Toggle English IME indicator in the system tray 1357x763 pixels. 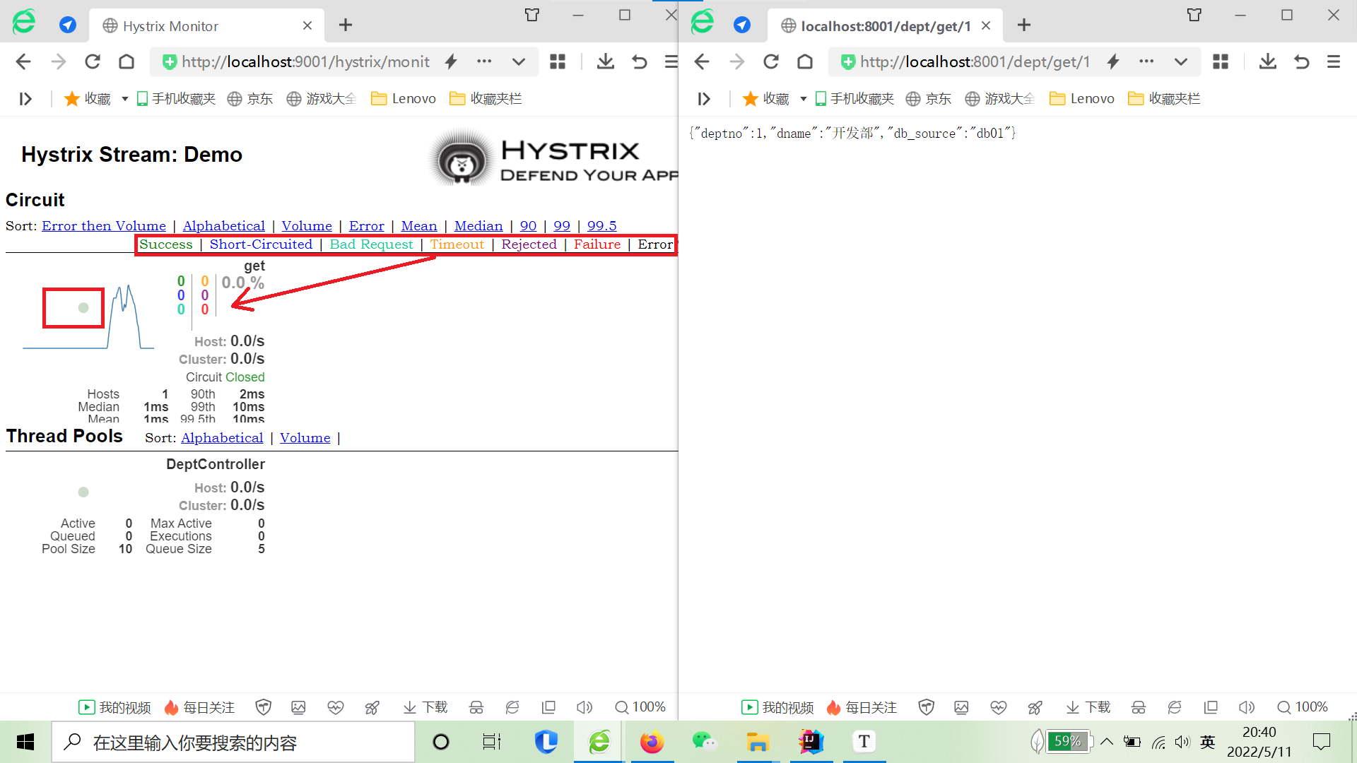click(x=1207, y=742)
